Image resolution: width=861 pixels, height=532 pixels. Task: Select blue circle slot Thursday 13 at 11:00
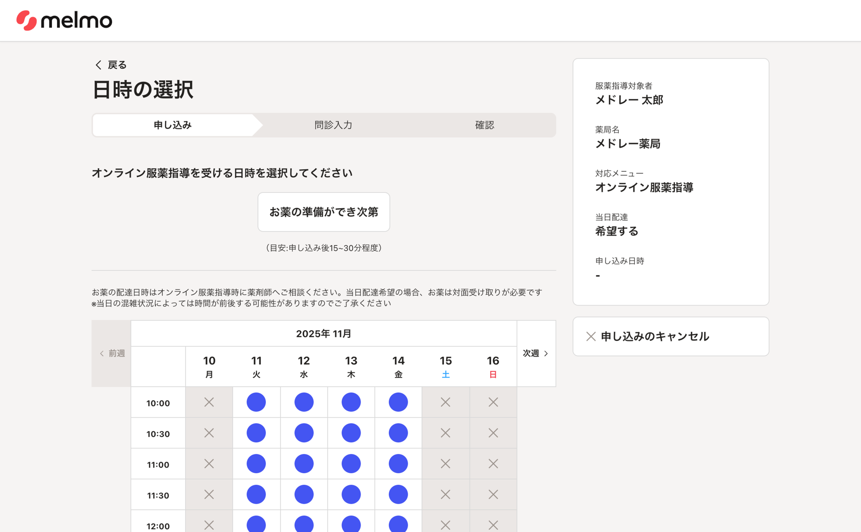click(351, 463)
